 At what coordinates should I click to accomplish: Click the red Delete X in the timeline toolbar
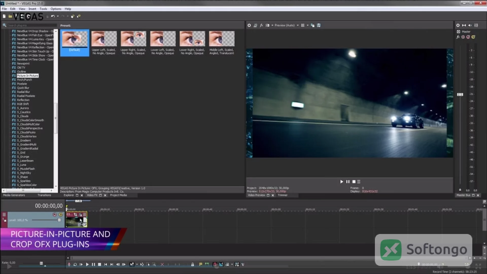tap(162, 264)
